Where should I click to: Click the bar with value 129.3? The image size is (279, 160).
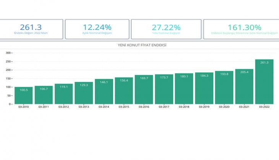tap(83, 93)
